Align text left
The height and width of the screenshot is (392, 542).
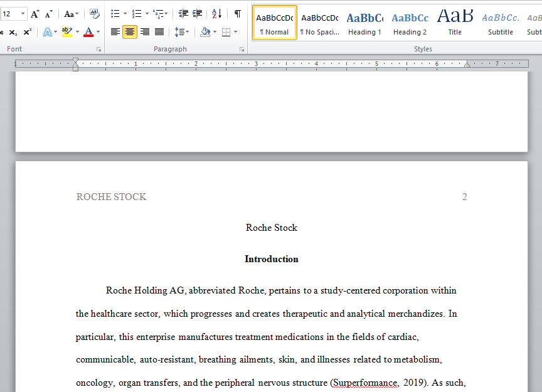point(115,32)
